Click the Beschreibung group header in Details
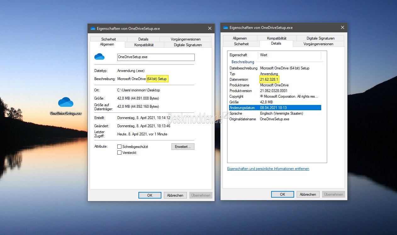 (243, 62)
